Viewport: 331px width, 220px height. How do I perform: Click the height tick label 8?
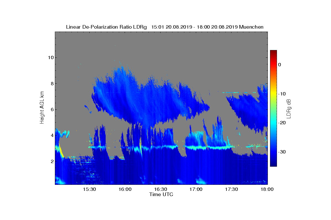[x=52, y=84]
